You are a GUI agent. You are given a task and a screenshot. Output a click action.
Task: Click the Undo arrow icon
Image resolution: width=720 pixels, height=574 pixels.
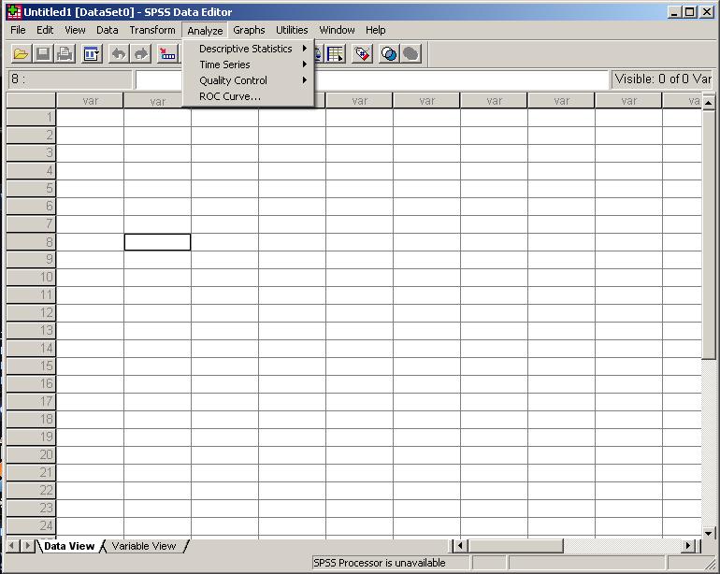119,54
